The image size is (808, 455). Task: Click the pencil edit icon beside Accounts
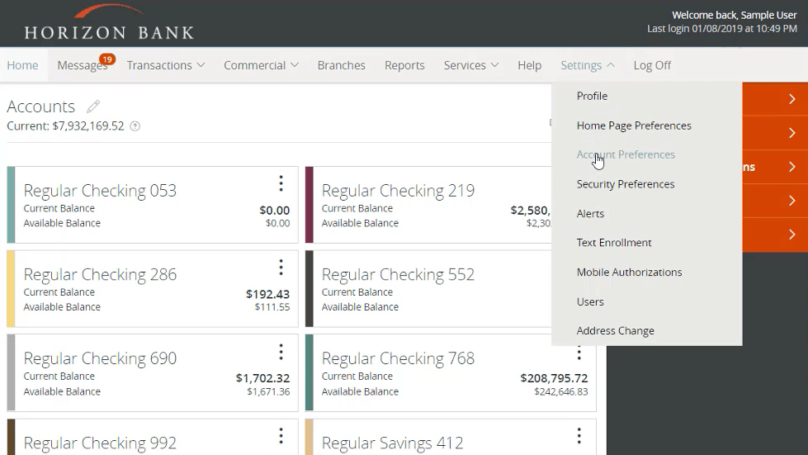click(93, 107)
